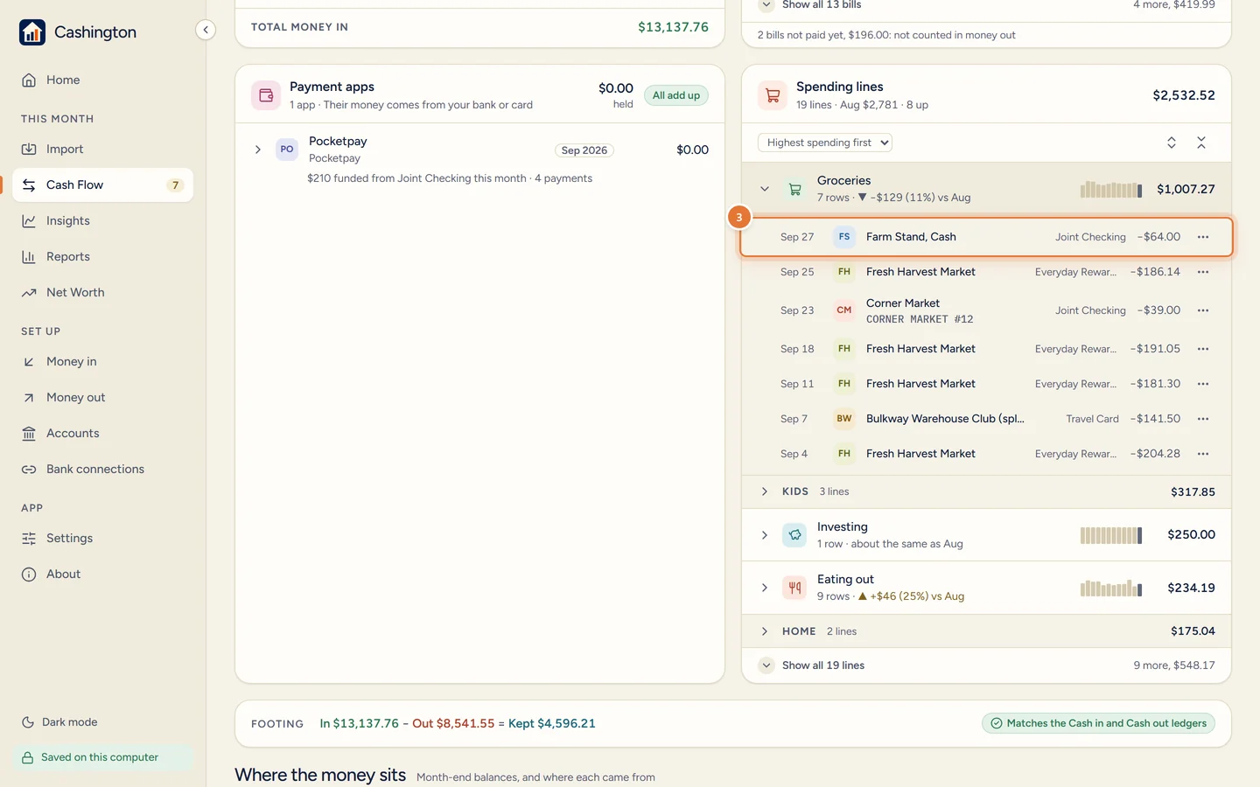Image resolution: width=1260 pixels, height=787 pixels.
Task: Expand the HOME group
Action: (x=765, y=631)
